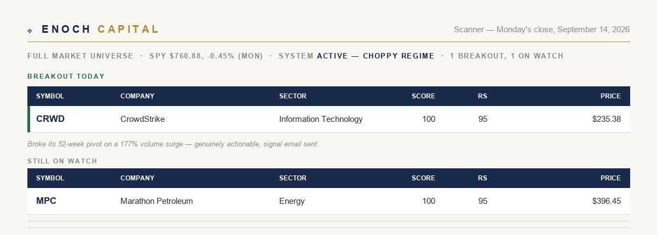Click the SCORE column header in Breakout table
This screenshot has height=235, width=657.
[x=423, y=96]
